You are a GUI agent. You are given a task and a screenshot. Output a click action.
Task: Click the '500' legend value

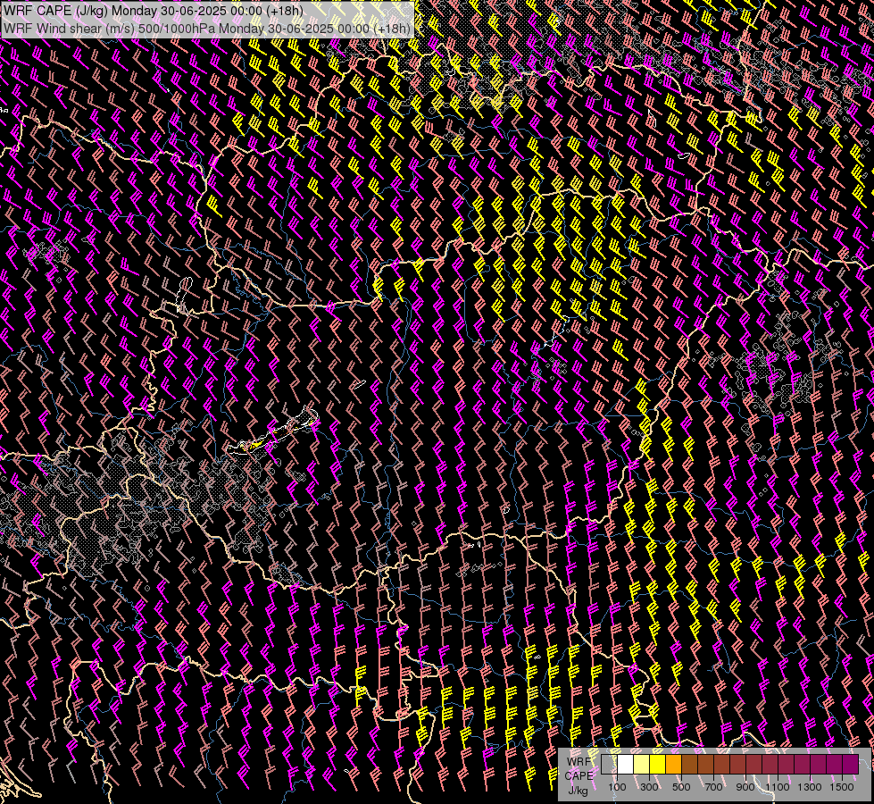[681, 787]
